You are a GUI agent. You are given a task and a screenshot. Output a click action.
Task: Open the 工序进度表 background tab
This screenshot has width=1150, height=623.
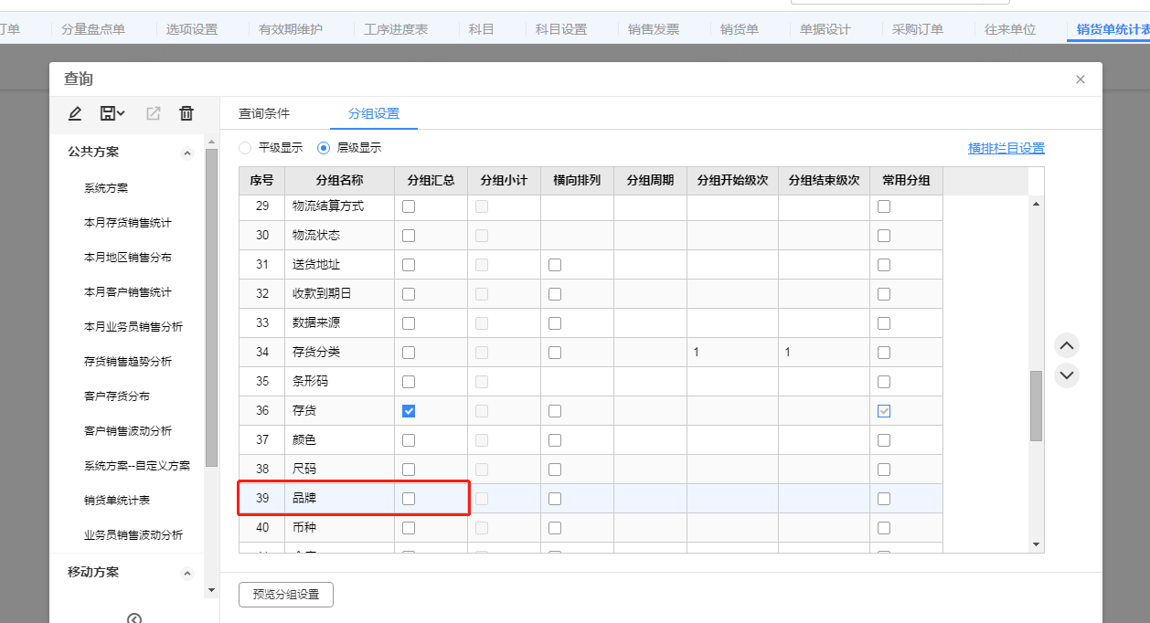[x=396, y=29]
